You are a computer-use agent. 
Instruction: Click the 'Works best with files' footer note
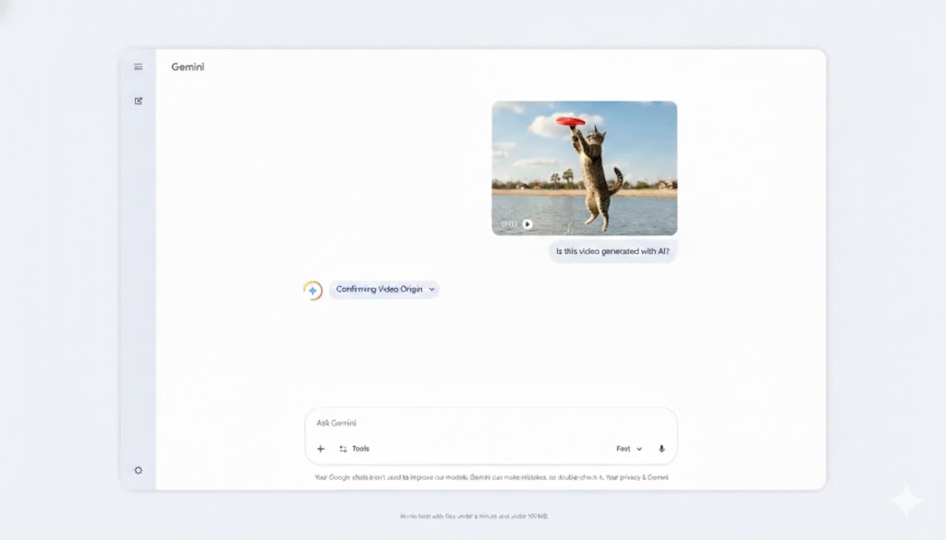coord(473,516)
